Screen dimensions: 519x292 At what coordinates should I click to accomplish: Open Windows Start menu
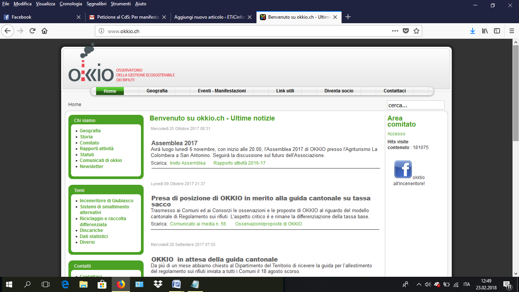coord(9,284)
